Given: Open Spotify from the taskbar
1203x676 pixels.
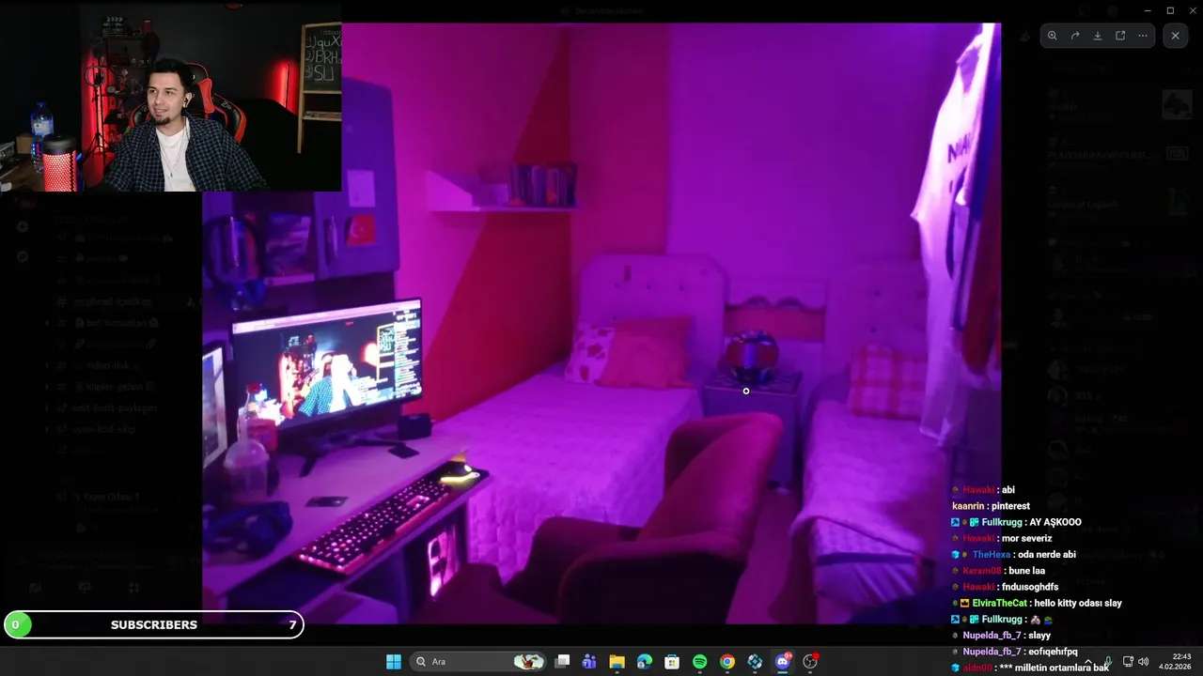Looking at the screenshot, I should pos(699,662).
